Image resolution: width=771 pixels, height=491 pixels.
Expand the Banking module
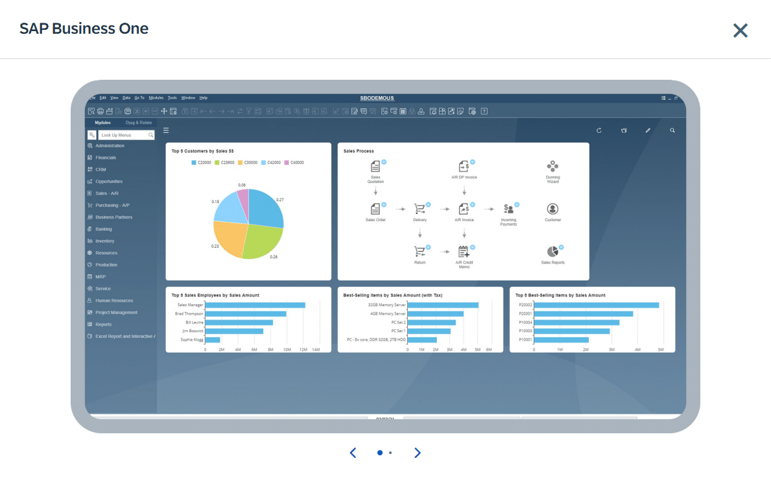[x=99, y=229]
